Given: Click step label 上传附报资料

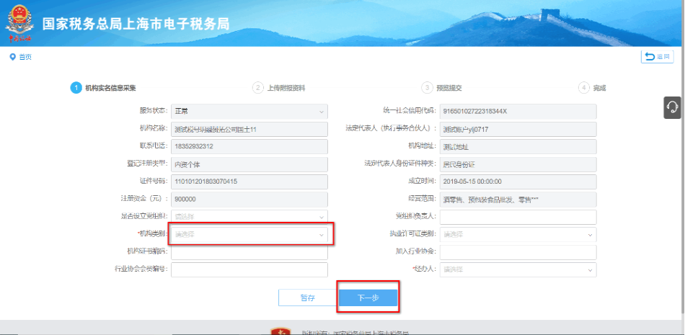Looking at the screenshot, I should [286, 88].
